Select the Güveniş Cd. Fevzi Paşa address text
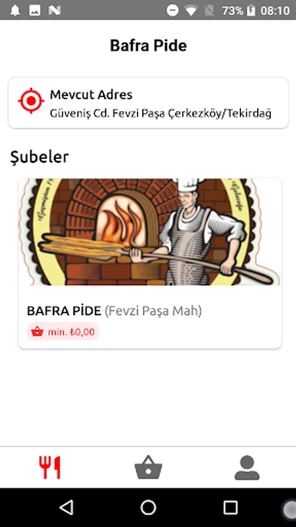 coord(160,114)
